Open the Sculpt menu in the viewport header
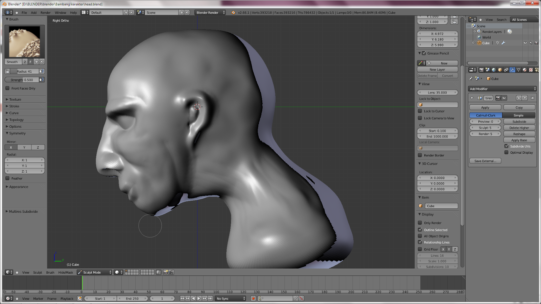 point(38,273)
